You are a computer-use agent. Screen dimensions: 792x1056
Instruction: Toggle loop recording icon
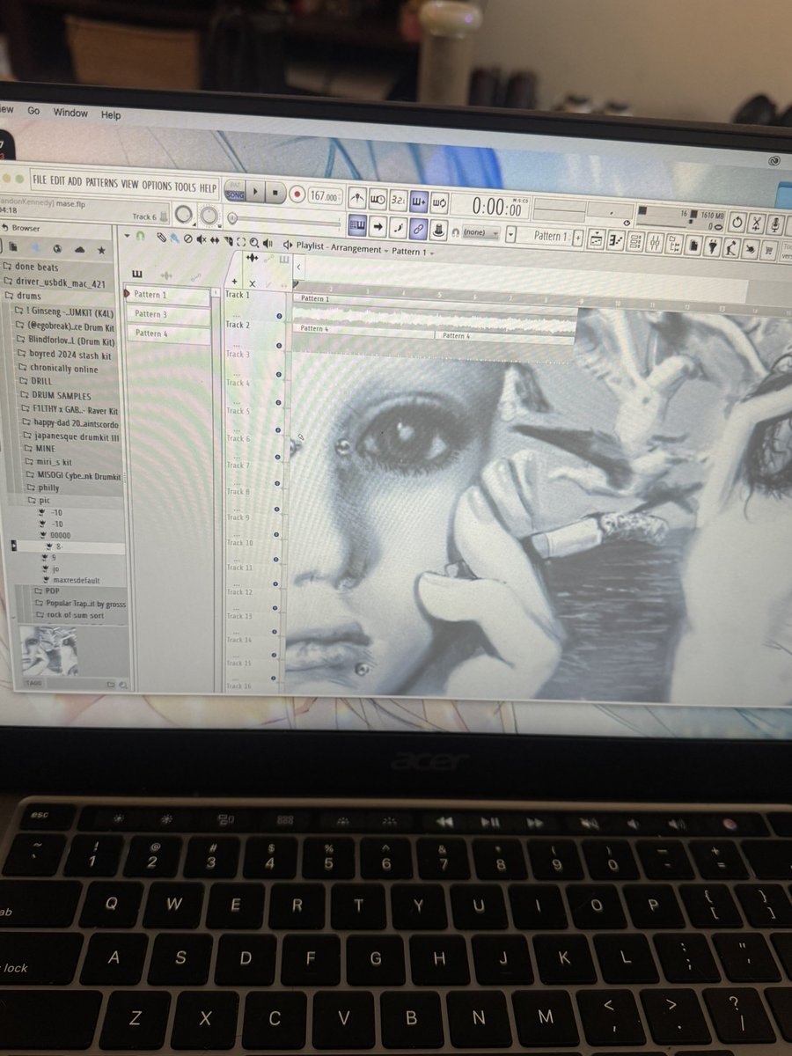point(438,202)
